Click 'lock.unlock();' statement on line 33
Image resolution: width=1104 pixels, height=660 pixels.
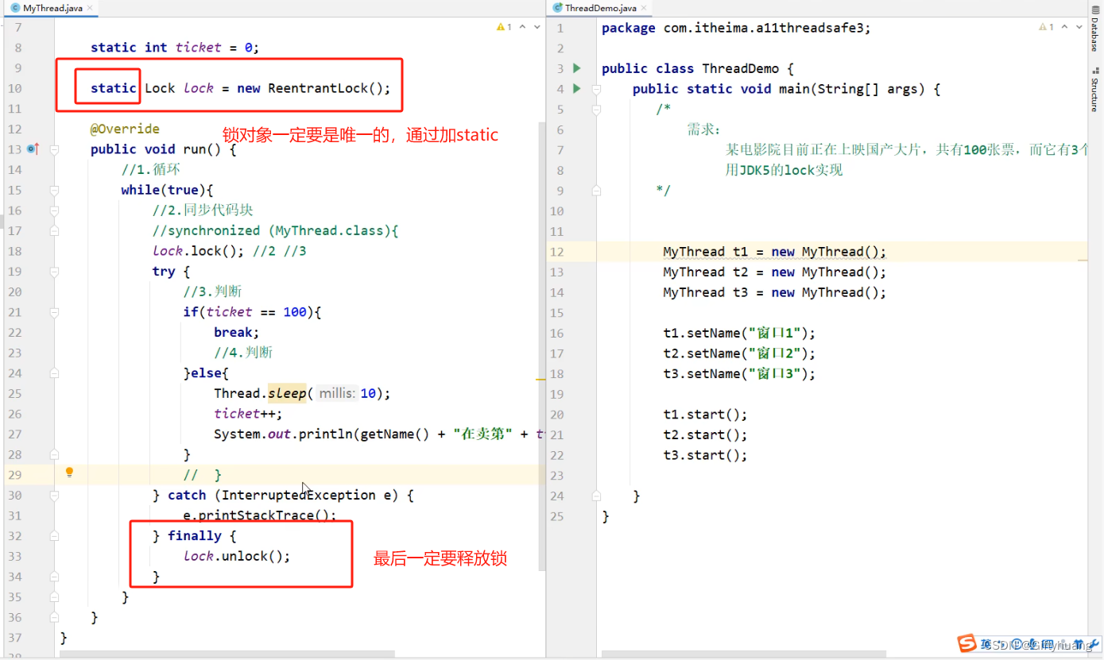point(237,557)
